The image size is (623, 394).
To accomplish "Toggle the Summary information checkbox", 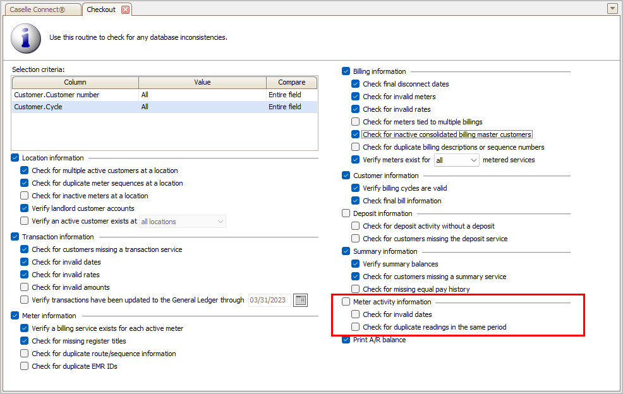I will point(346,251).
